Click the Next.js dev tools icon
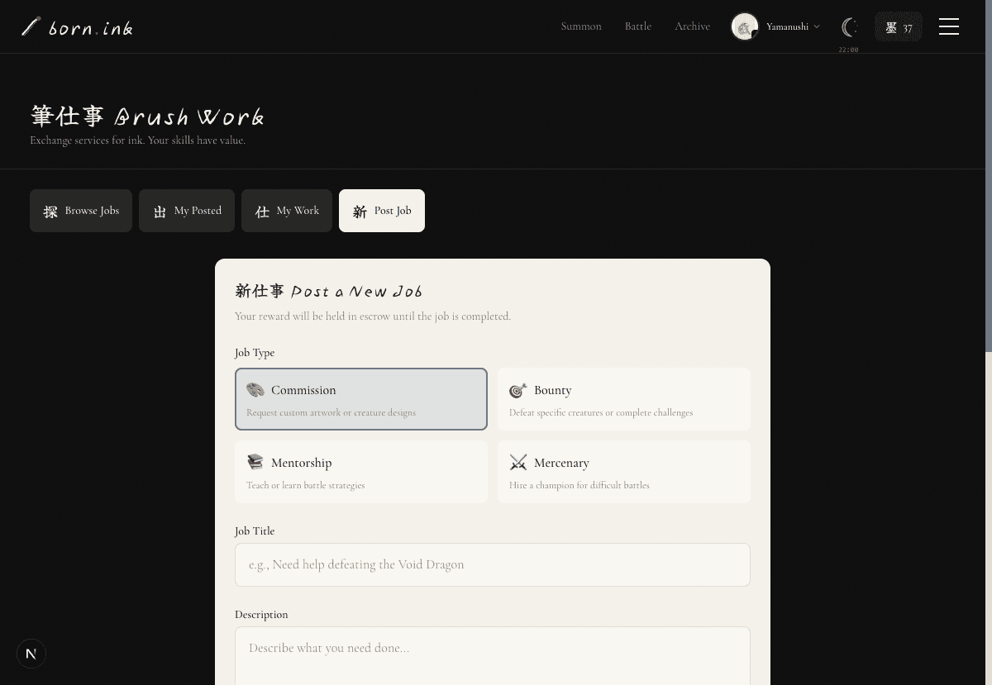Screen dimensions: 992x685 click(31, 654)
